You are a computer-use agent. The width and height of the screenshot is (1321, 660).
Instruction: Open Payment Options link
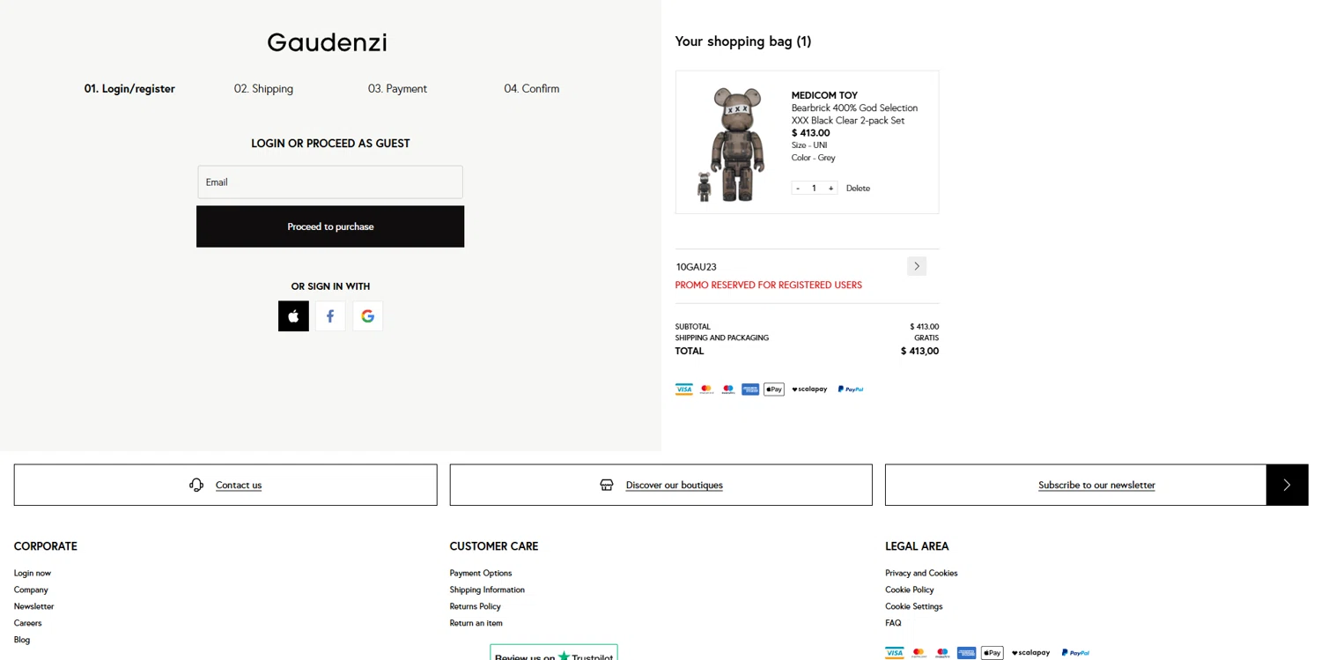coord(480,573)
